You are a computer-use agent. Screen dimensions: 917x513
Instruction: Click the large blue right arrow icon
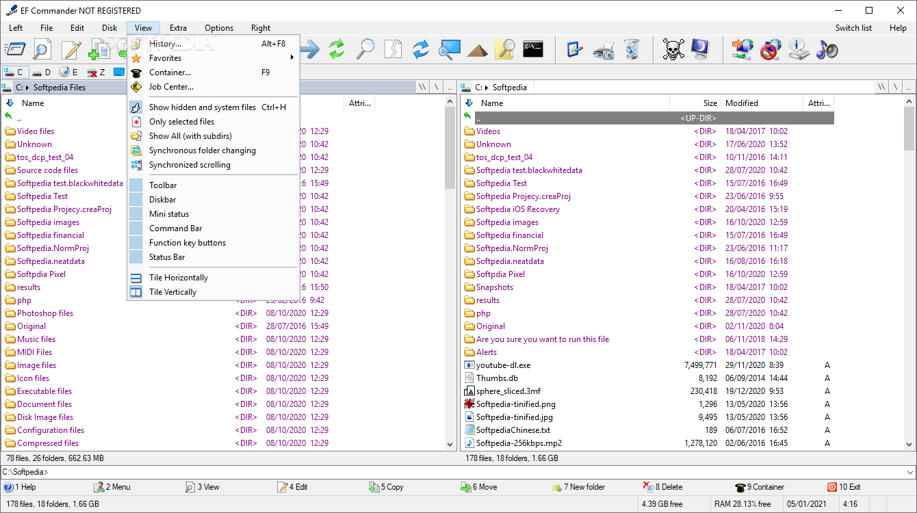310,49
